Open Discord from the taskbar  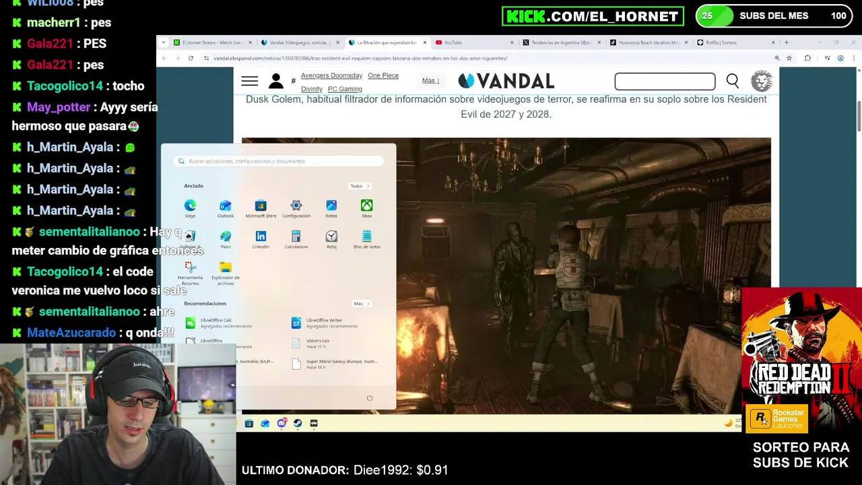[x=281, y=424]
